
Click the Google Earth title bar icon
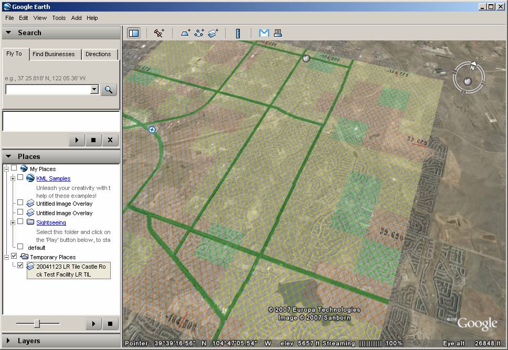pyautogui.click(x=6, y=6)
